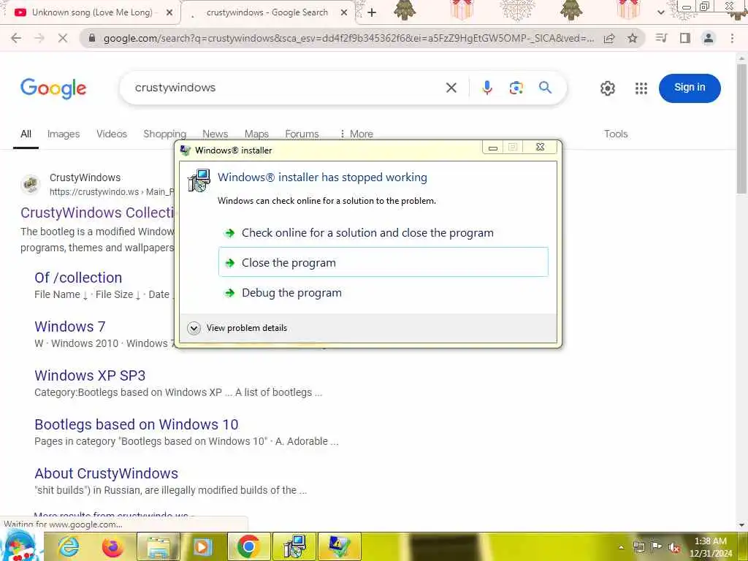Screen dimensions: 748x561
Task: Switch to the Images tab
Action: pyautogui.click(x=64, y=134)
